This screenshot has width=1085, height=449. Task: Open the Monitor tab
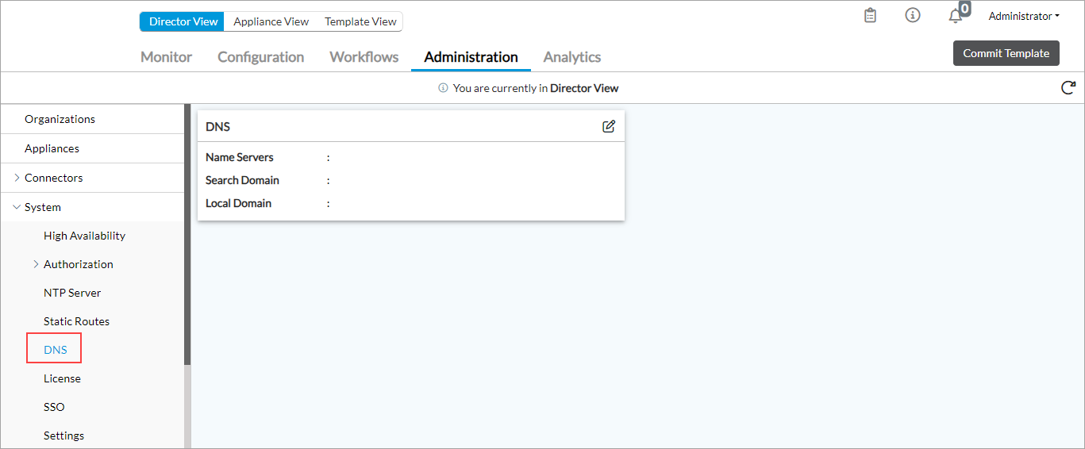coord(166,57)
